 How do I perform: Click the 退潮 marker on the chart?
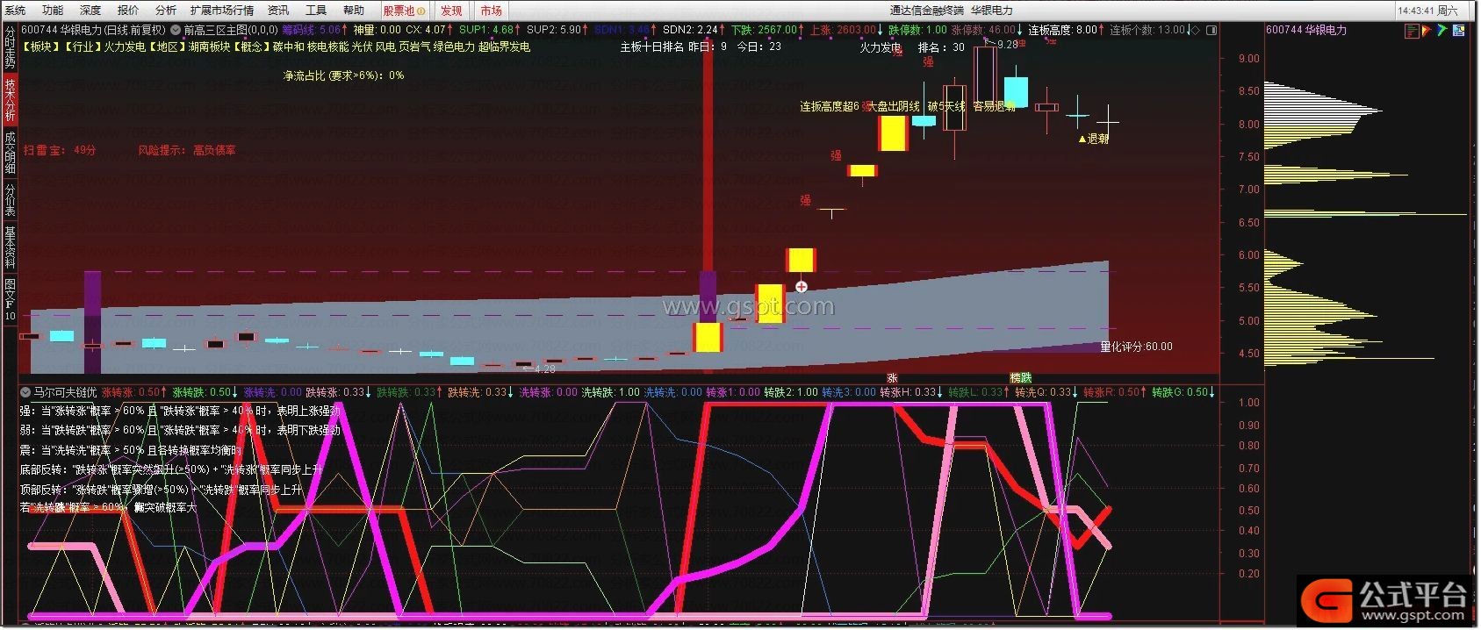point(1094,139)
